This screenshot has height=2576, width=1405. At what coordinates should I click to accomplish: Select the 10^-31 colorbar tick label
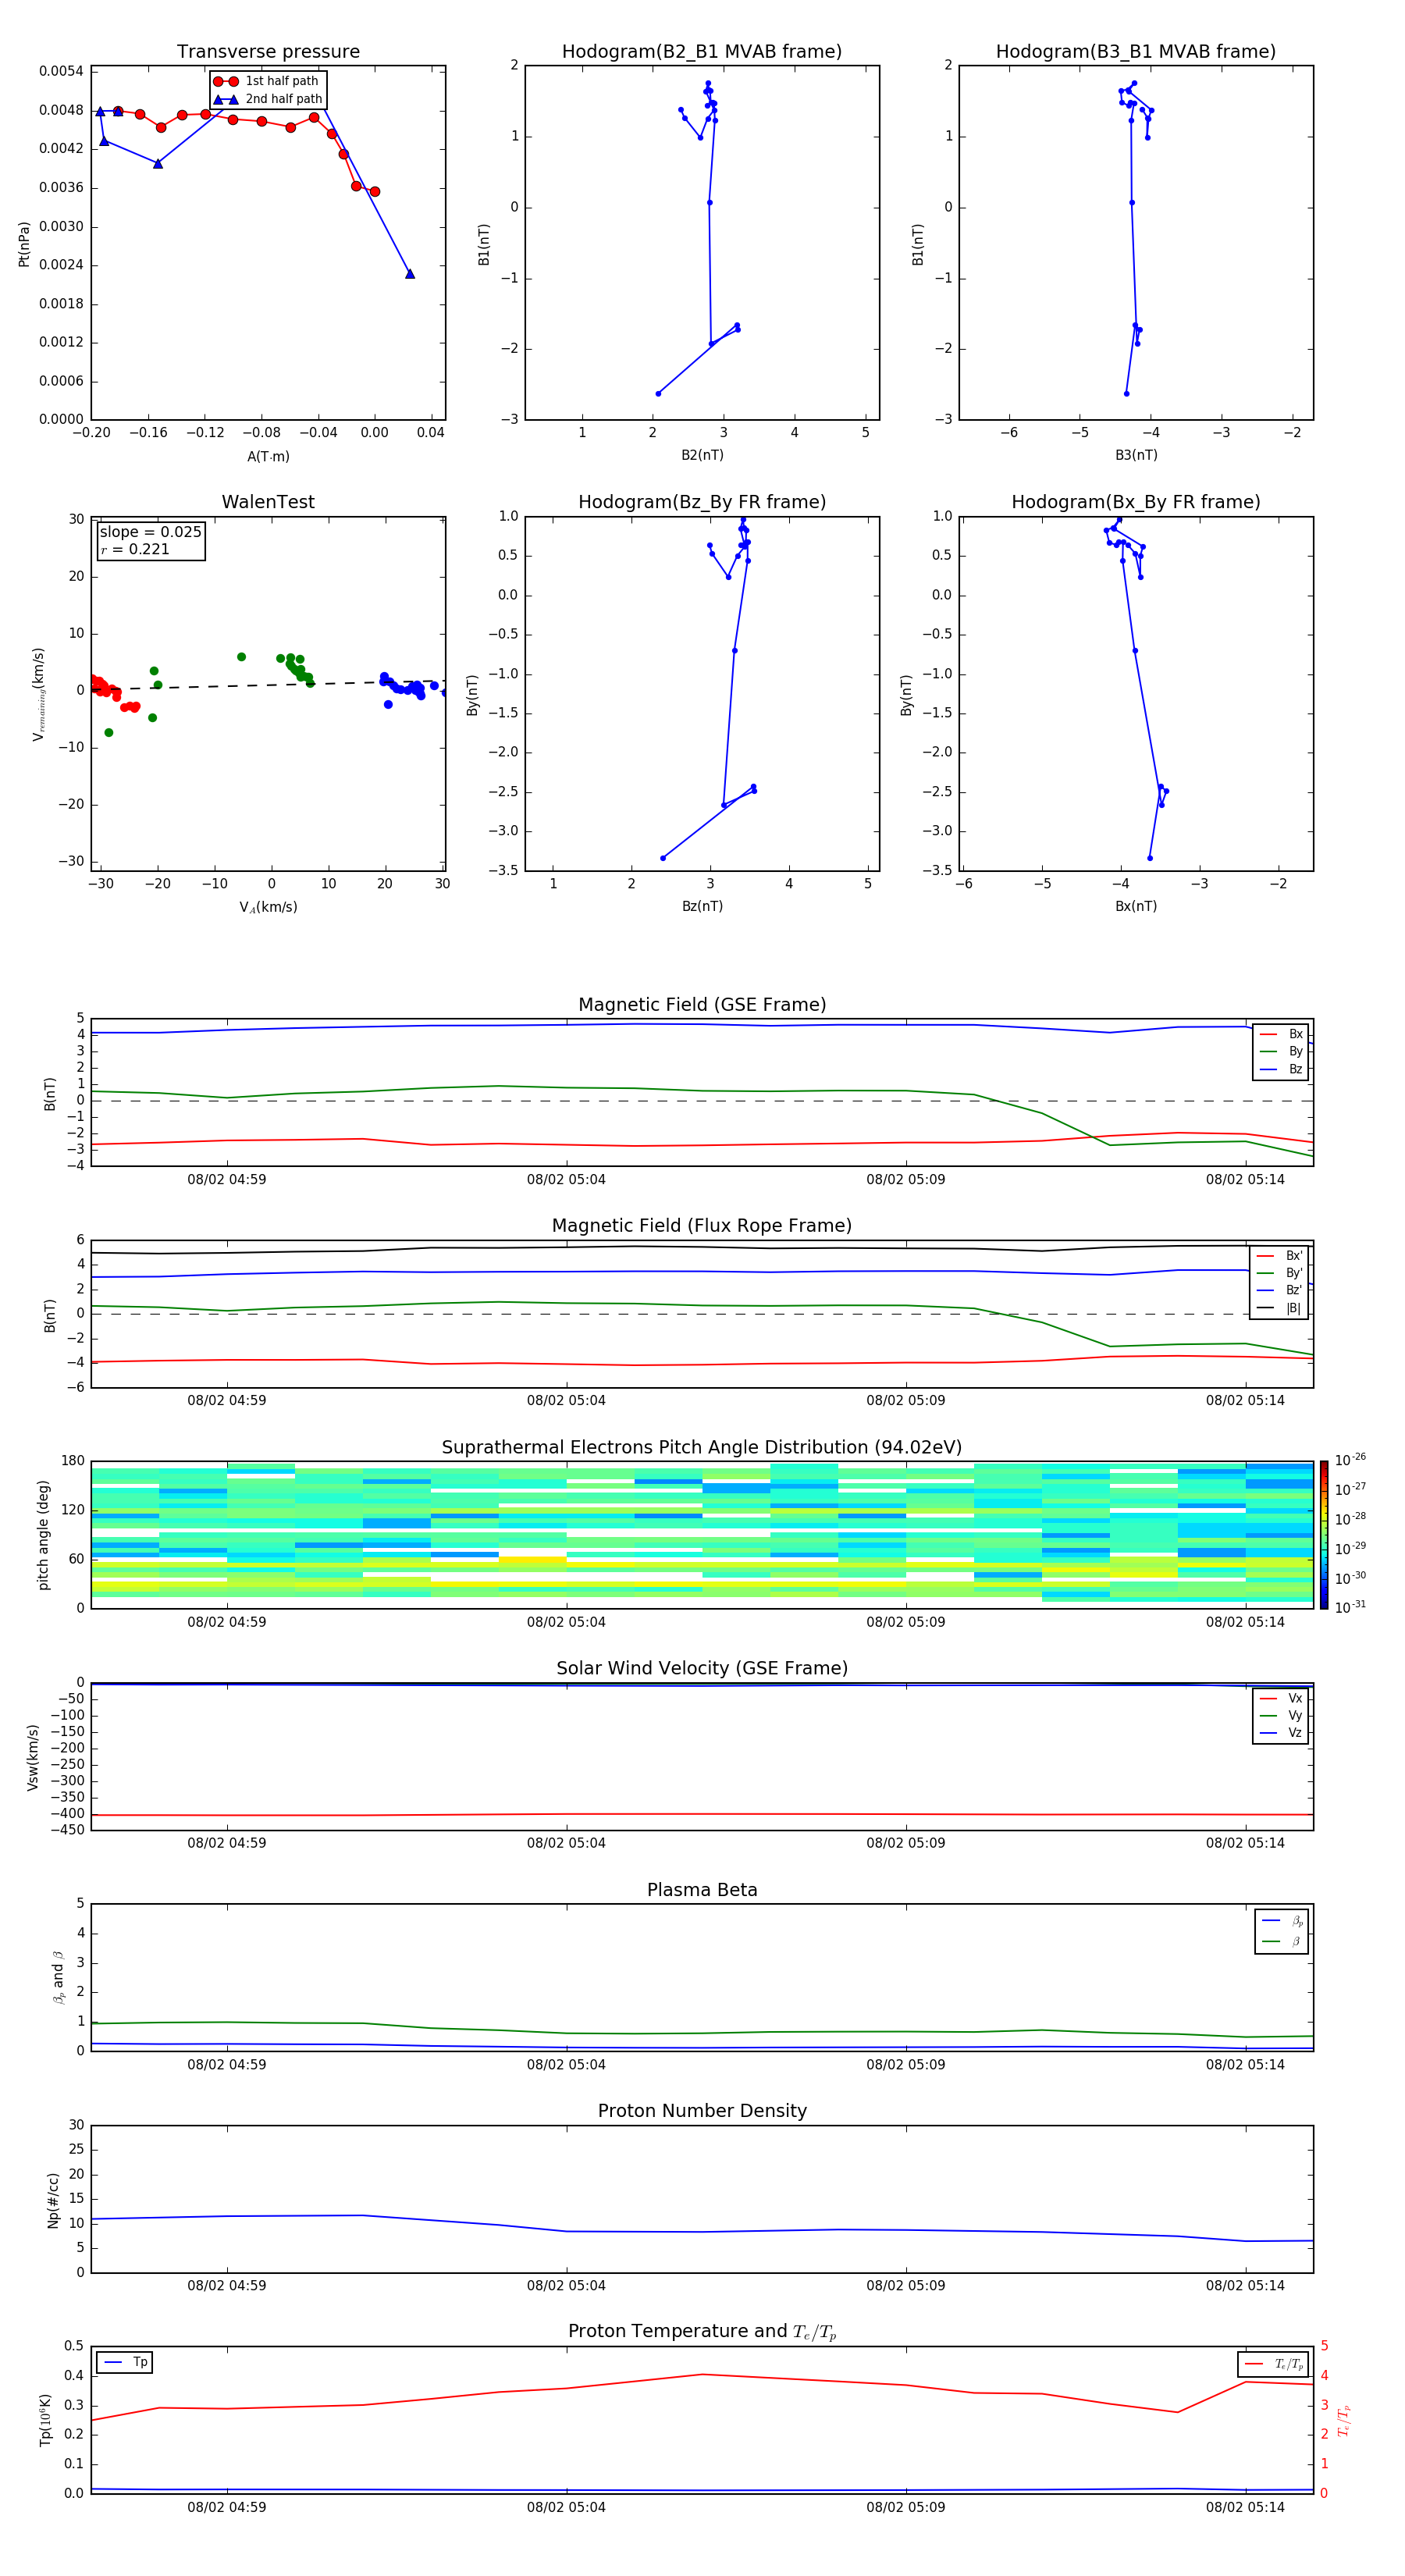tap(1350, 1607)
